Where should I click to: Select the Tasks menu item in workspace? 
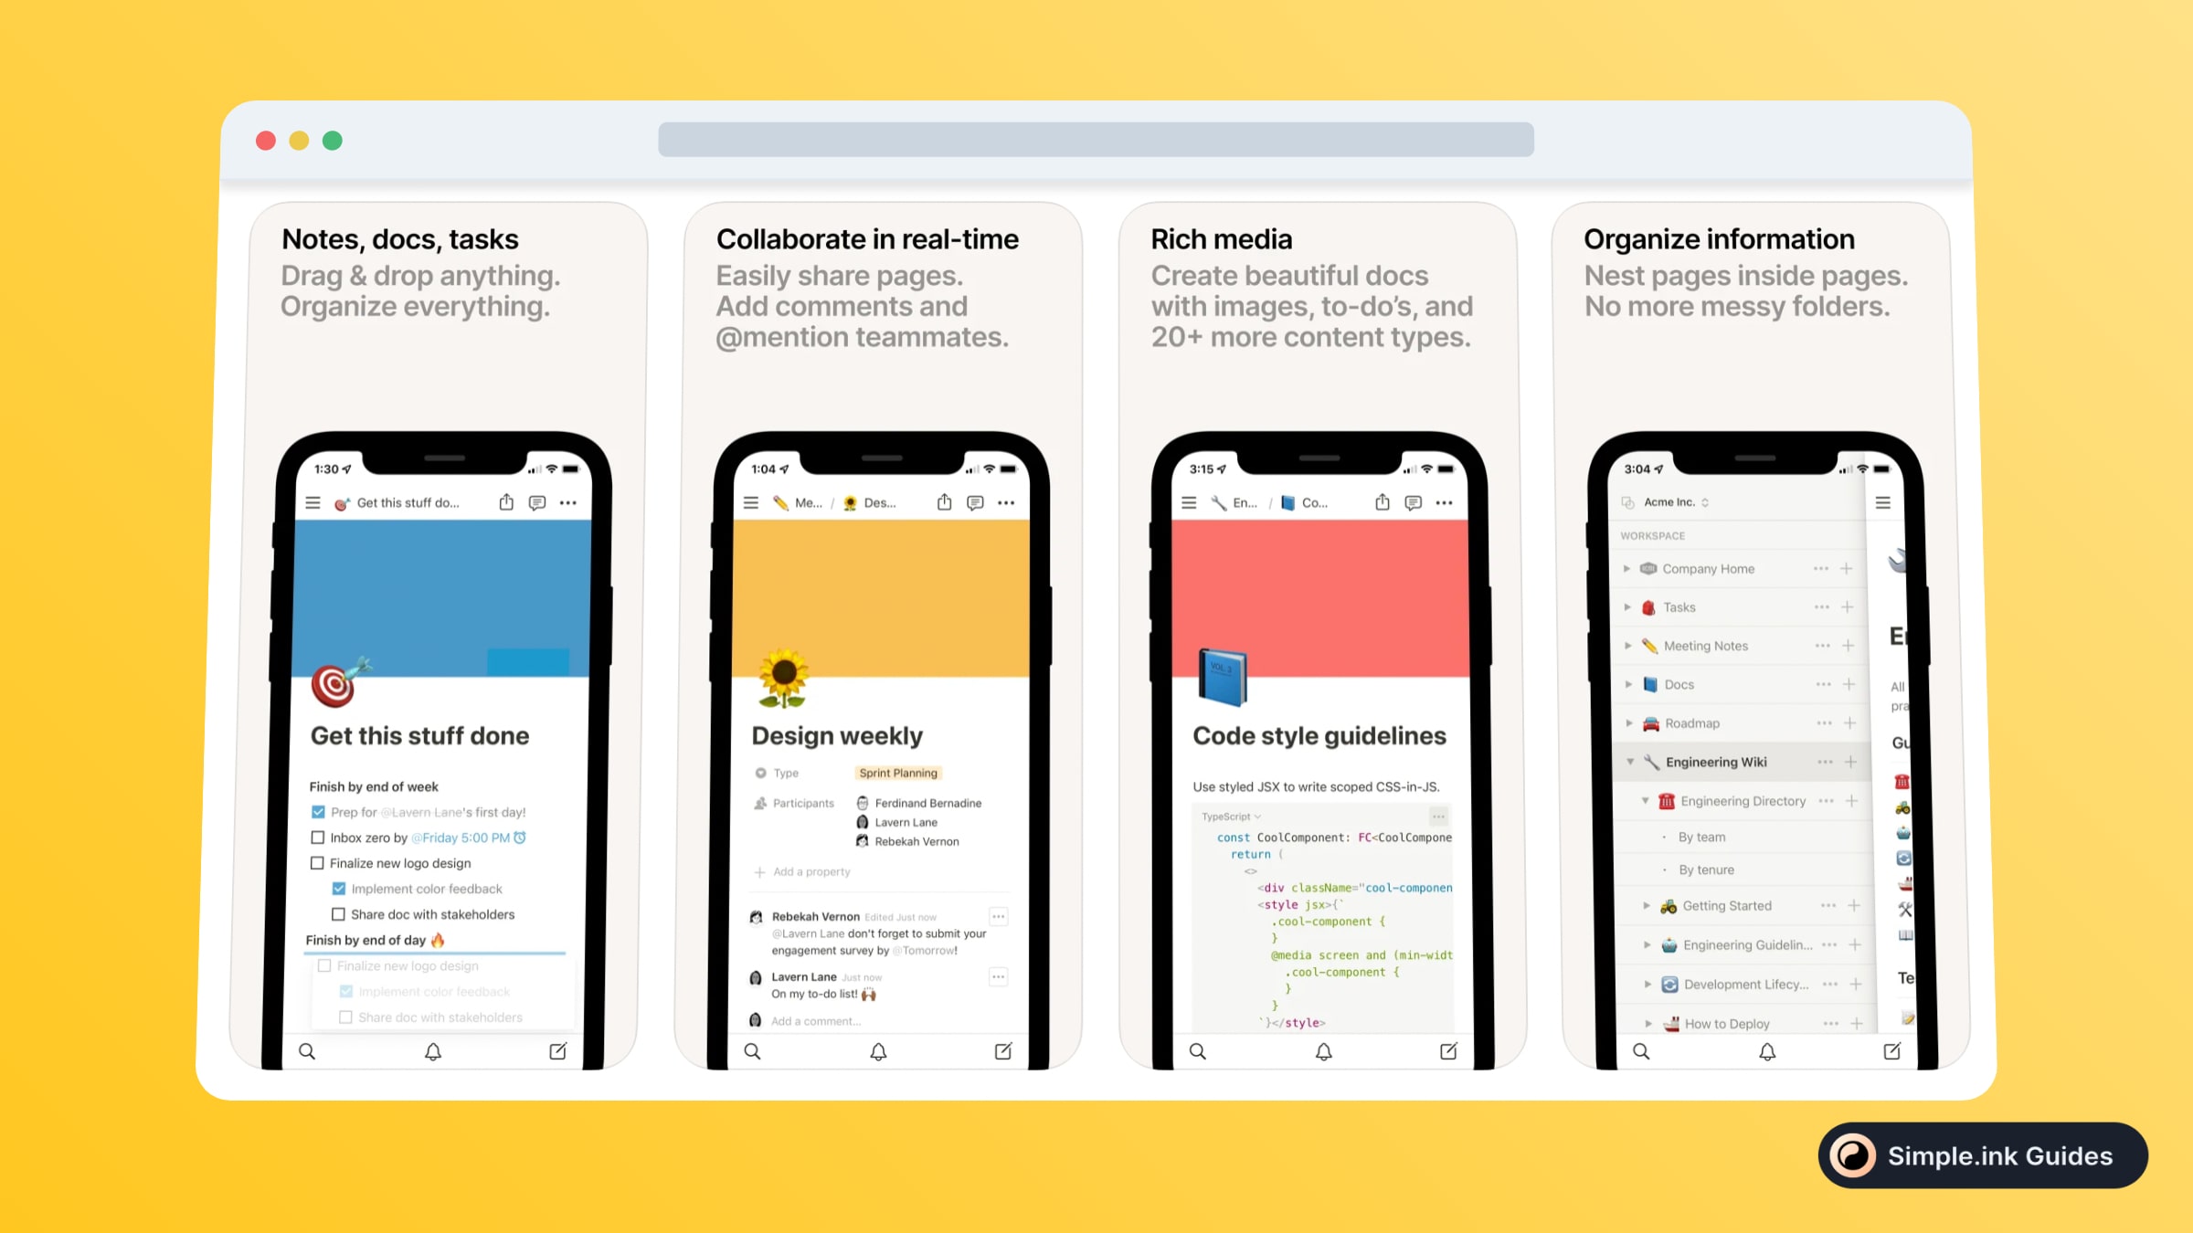point(1678,606)
